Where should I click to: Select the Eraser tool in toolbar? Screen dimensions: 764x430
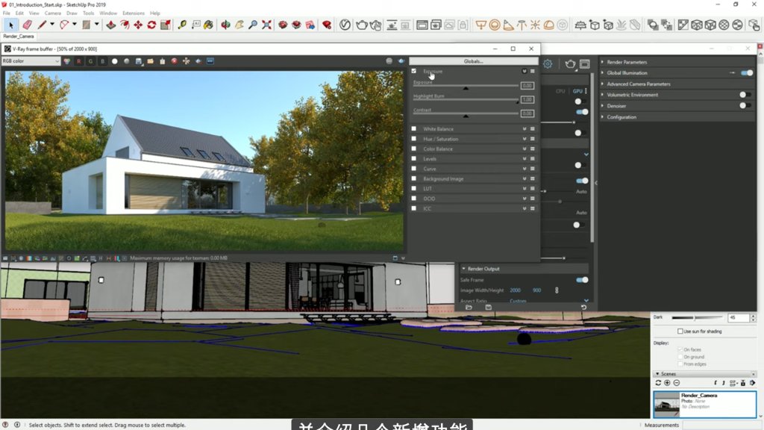click(x=28, y=25)
